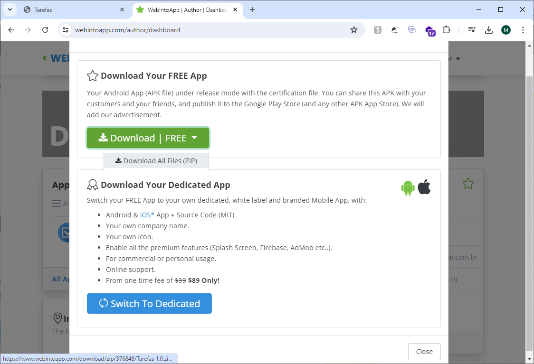Image resolution: width=534 pixels, height=364 pixels.
Task: Click the sync arrows icon on Switch To Dedicated
Action: click(103, 303)
